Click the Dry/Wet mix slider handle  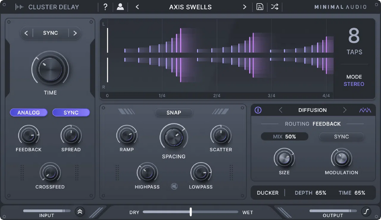[x=190, y=212]
